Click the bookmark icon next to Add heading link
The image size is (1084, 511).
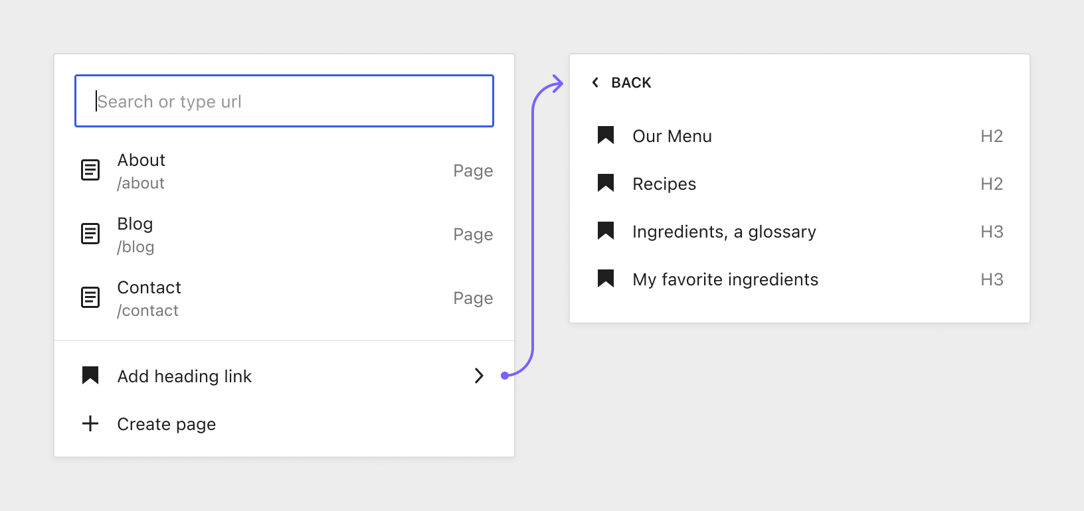point(90,375)
